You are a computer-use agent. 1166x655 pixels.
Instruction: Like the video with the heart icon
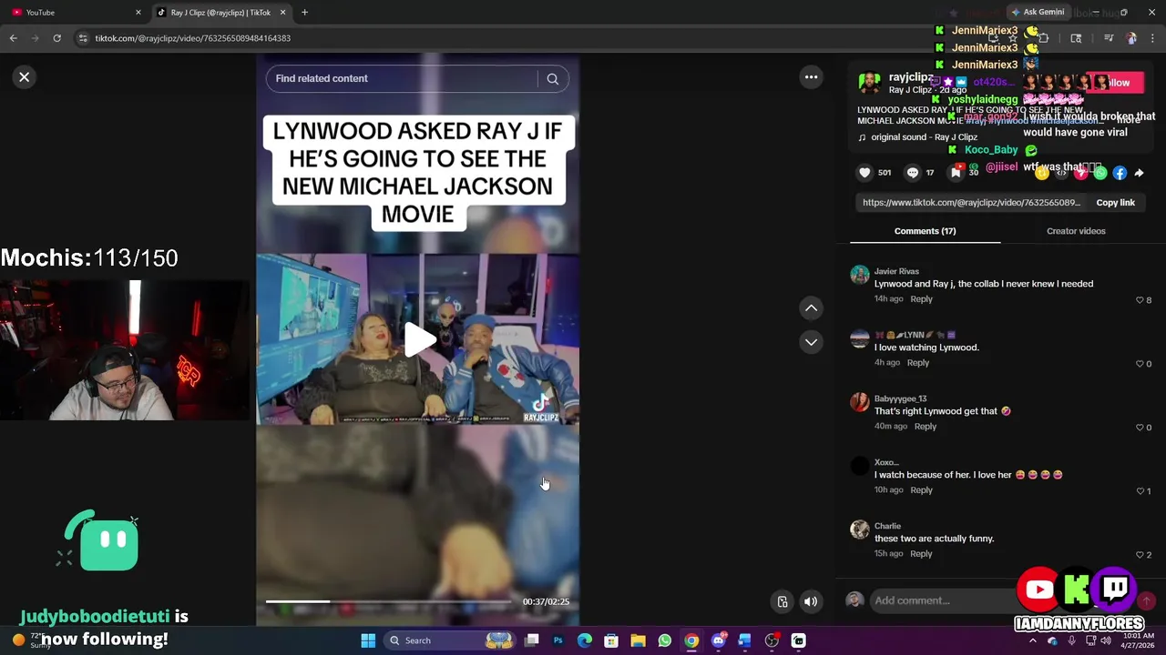(864, 172)
